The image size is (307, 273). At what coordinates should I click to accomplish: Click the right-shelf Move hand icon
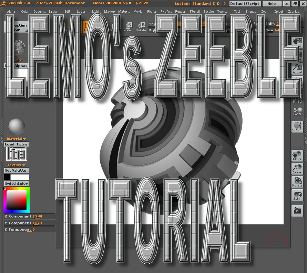(297, 156)
